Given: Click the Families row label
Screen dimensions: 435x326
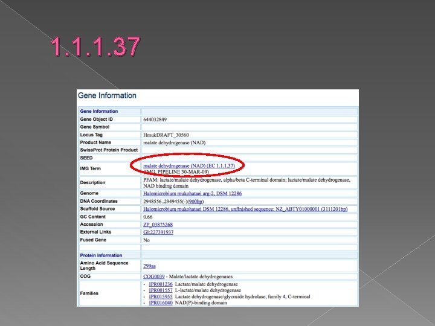Looking at the screenshot, I should coord(89,293).
